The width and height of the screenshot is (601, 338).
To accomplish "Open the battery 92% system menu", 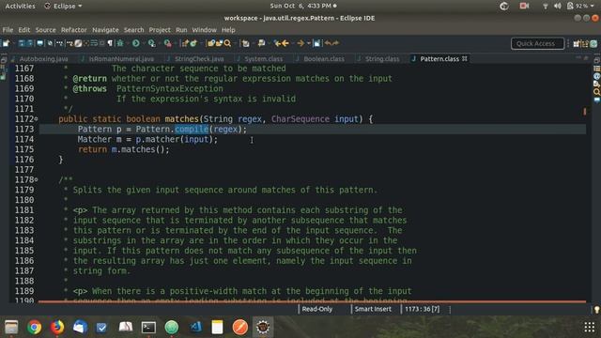I will pyautogui.click(x=580, y=6).
